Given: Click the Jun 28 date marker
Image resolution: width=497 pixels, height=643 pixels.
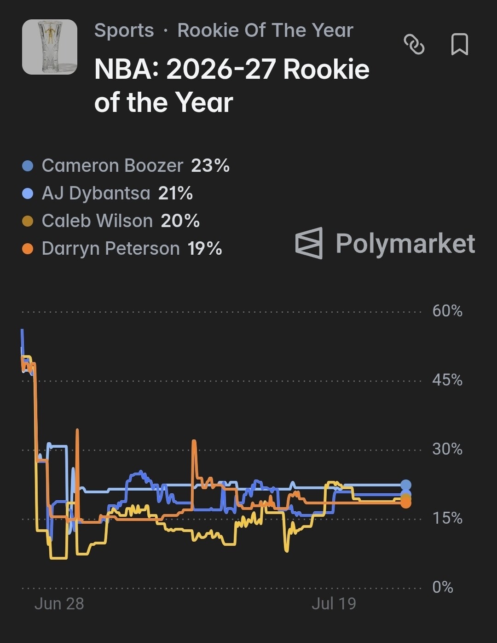Looking at the screenshot, I should click(x=59, y=604).
